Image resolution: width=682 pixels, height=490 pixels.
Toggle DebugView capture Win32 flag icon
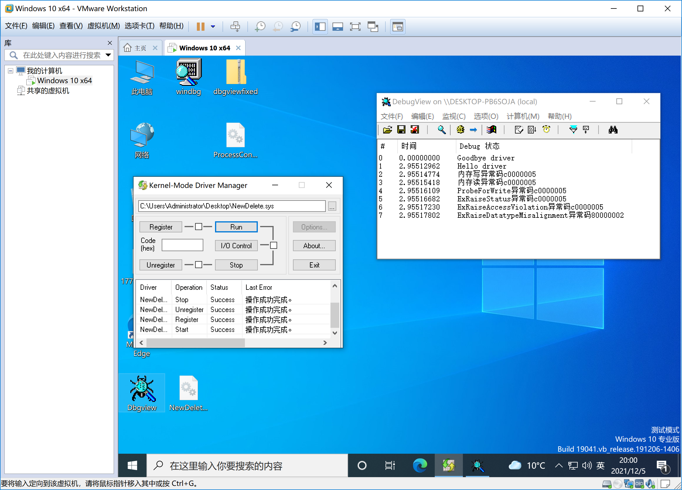tap(491, 129)
